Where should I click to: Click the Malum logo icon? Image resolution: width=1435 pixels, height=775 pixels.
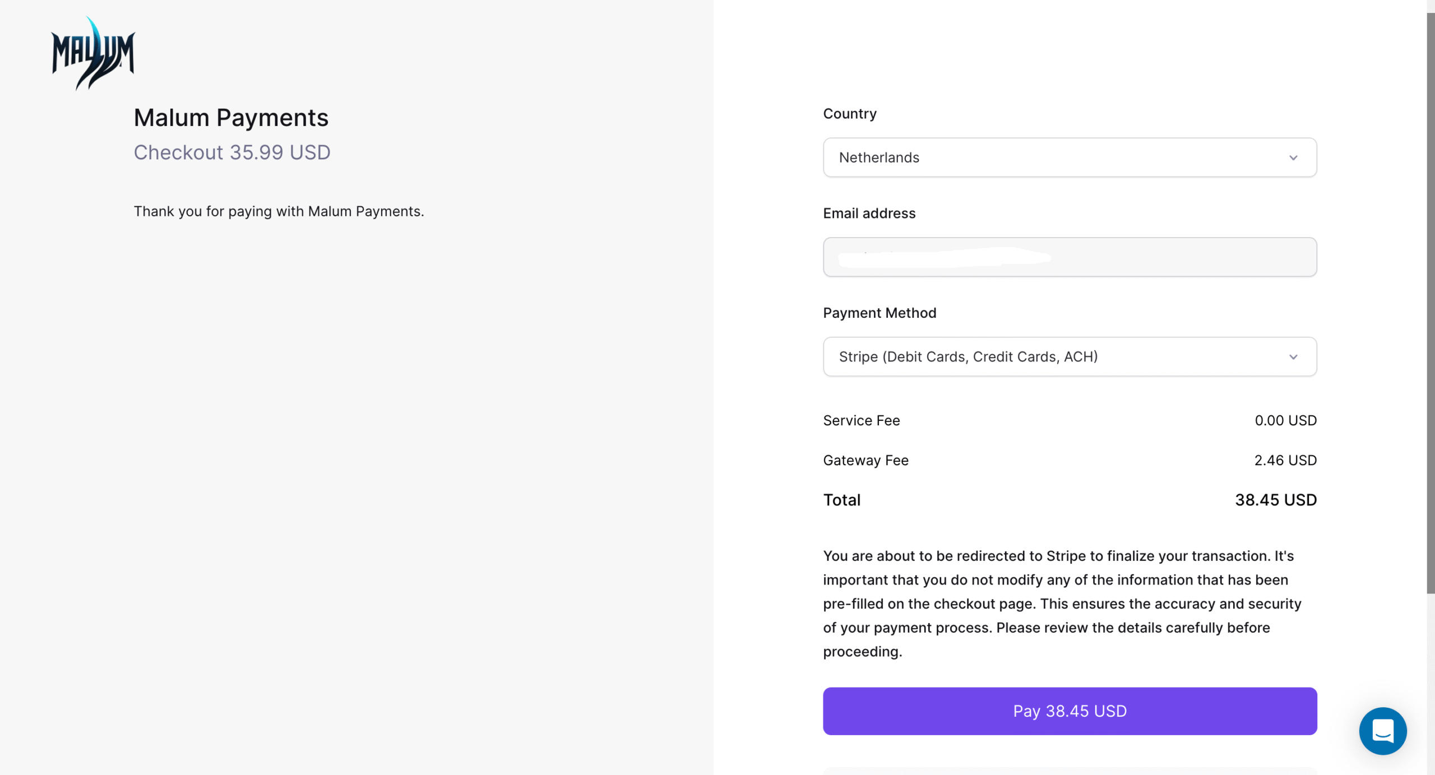coord(93,53)
